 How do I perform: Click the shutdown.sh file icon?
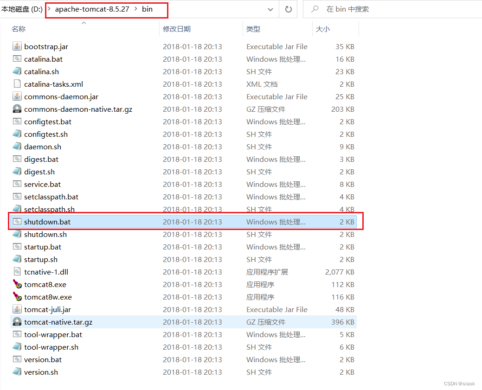click(17, 234)
